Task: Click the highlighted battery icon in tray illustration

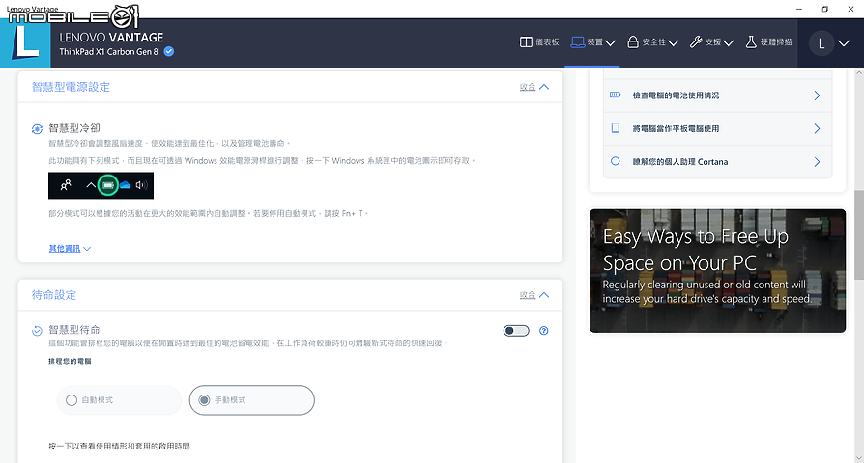Action: (x=108, y=185)
